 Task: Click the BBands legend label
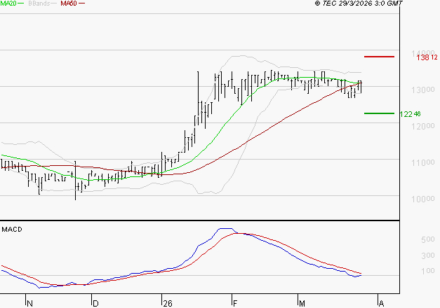39,3
